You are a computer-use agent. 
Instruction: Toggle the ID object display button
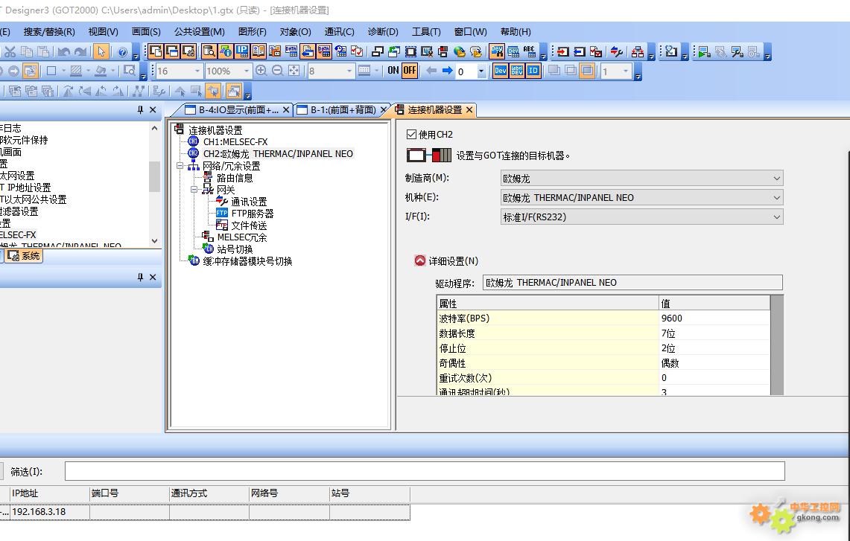click(533, 71)
